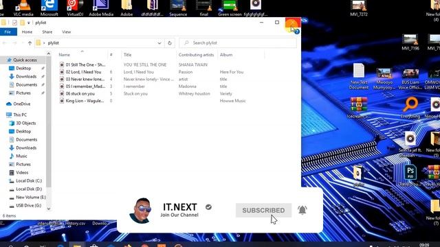The width and height of the screenshot is (440, 247).
Task: Sort by Album column header
Action: (226, 55)
